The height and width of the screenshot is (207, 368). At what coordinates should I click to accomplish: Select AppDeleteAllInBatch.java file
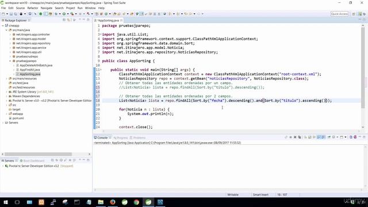click(34, 65)
